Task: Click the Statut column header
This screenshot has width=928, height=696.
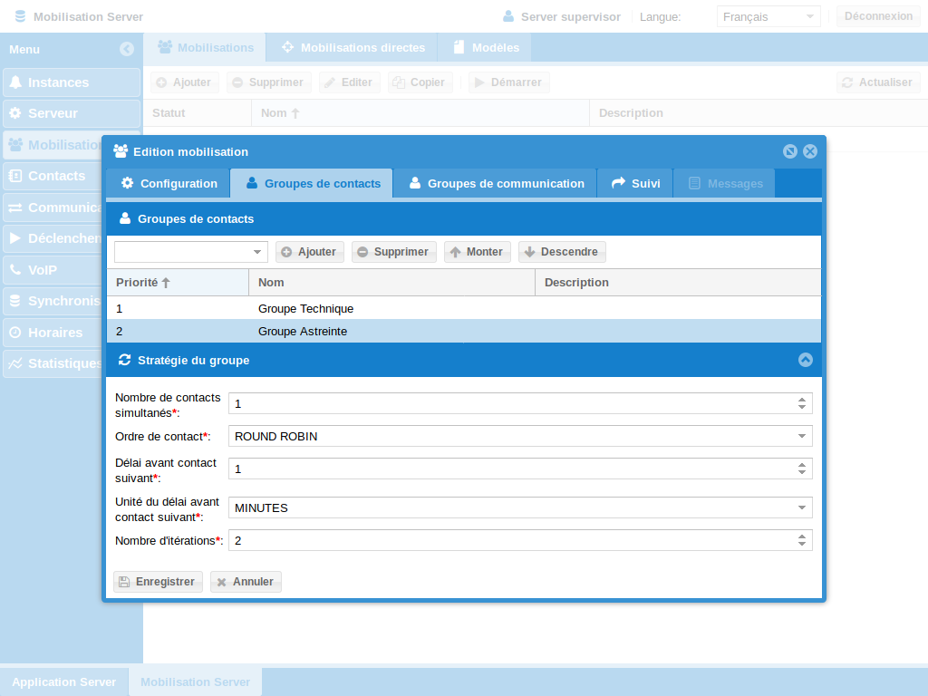Action: pyautogui.click(x=197, y=113)
